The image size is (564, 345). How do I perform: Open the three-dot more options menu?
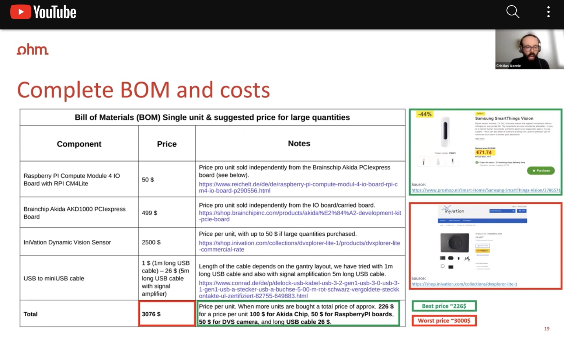[549, 12]
